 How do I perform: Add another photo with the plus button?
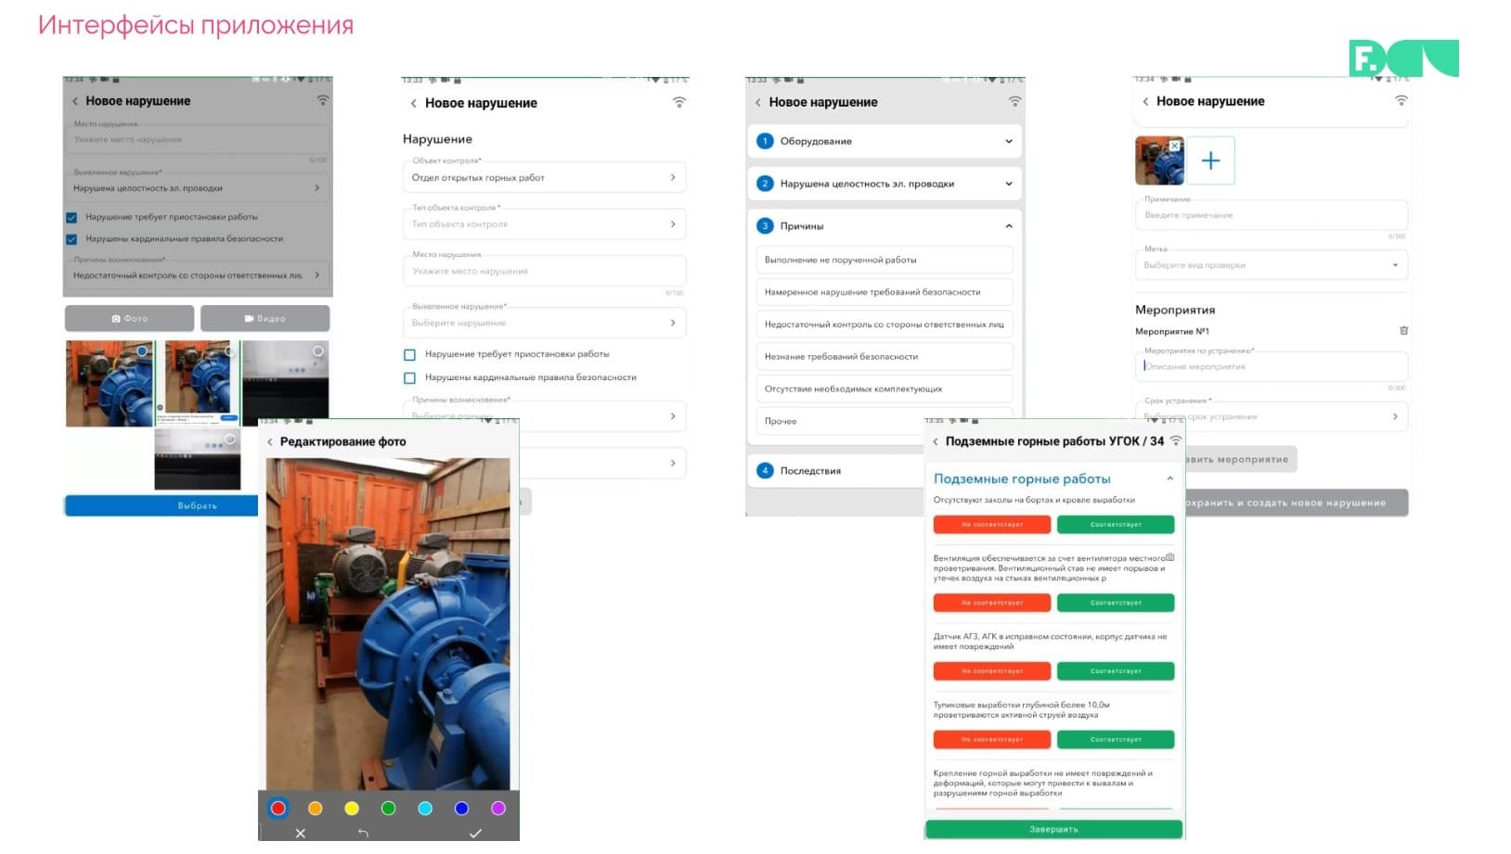1210,160
